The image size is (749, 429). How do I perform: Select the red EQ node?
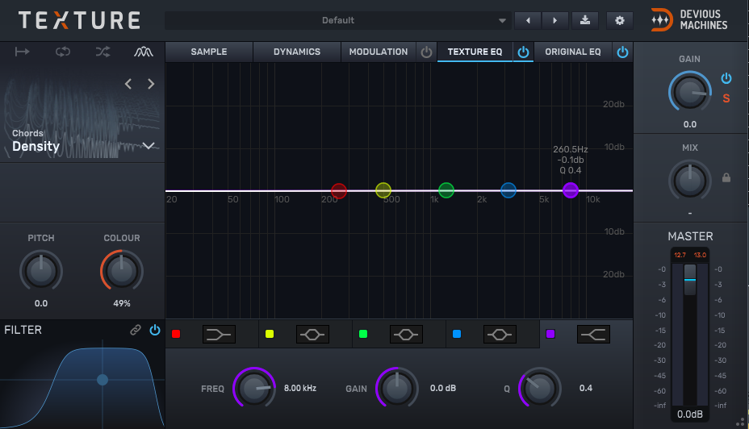(339, 191)
